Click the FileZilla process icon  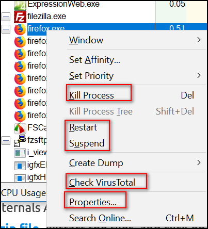click(x=20, y=17)
